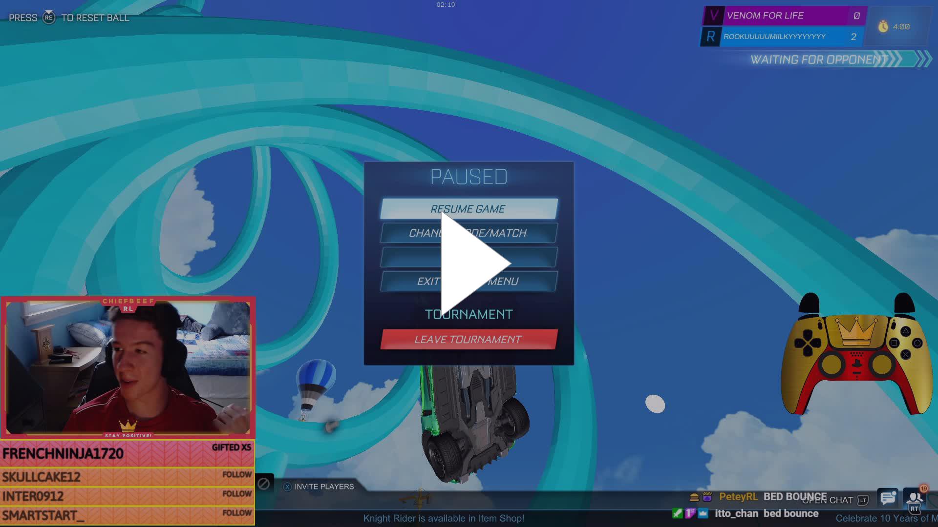Click the Leave Tournament button
The height and width of the screenshot is (527, 938).
[x=468, y=339]
